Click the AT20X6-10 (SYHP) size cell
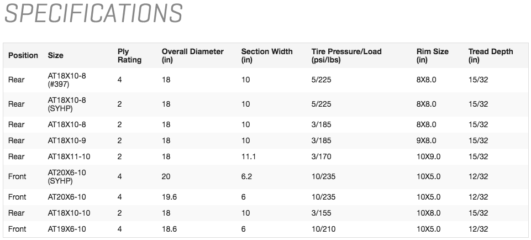The height and width of the screenshot is (240, 531). [67, 176]
